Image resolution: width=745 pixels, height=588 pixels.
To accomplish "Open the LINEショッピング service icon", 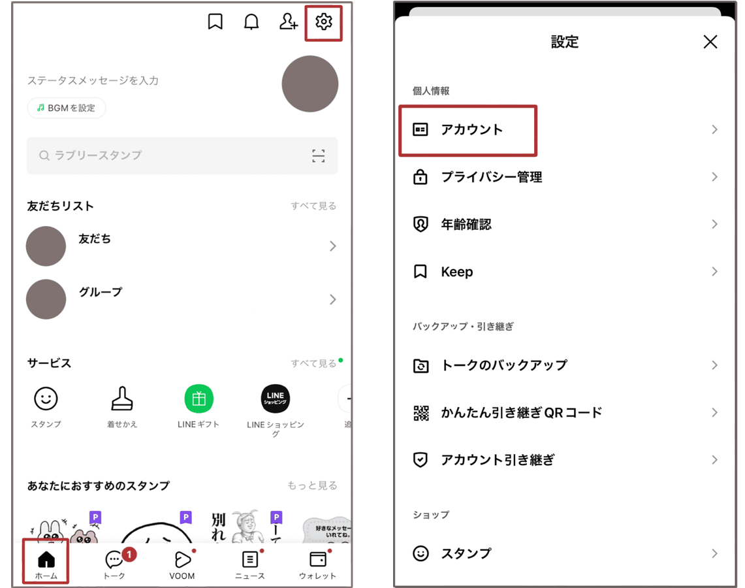I will [274, 399].
